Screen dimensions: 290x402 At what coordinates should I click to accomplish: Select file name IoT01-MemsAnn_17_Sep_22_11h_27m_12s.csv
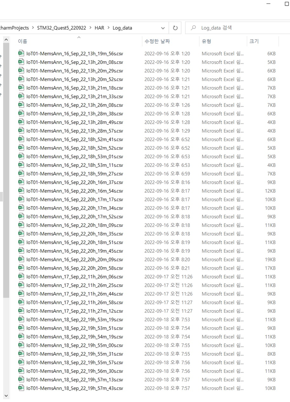(x=75, y=311)
